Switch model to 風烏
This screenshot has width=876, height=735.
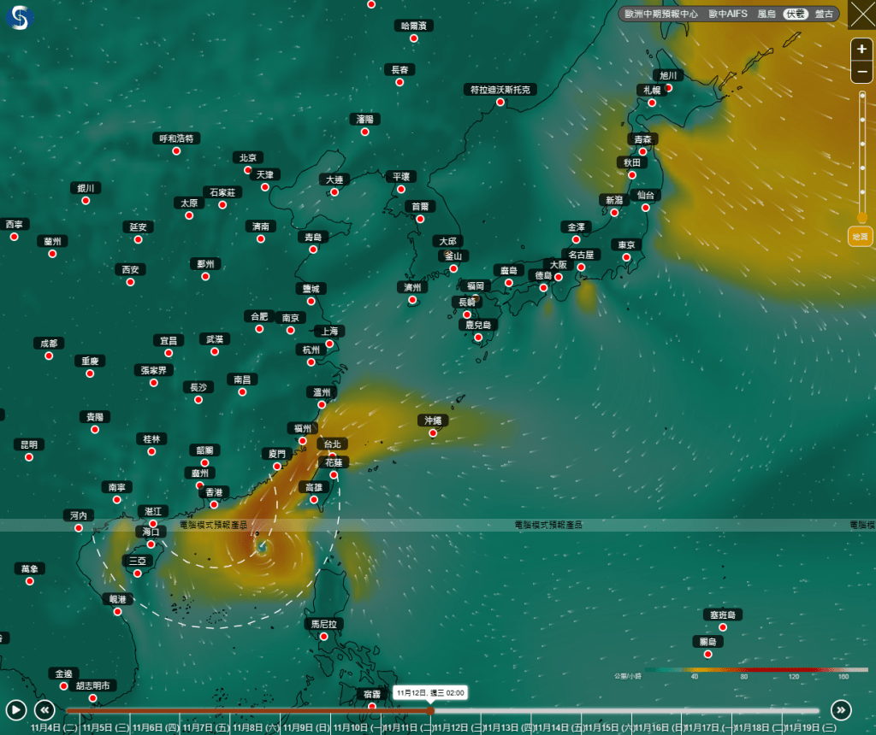point(767,14)
